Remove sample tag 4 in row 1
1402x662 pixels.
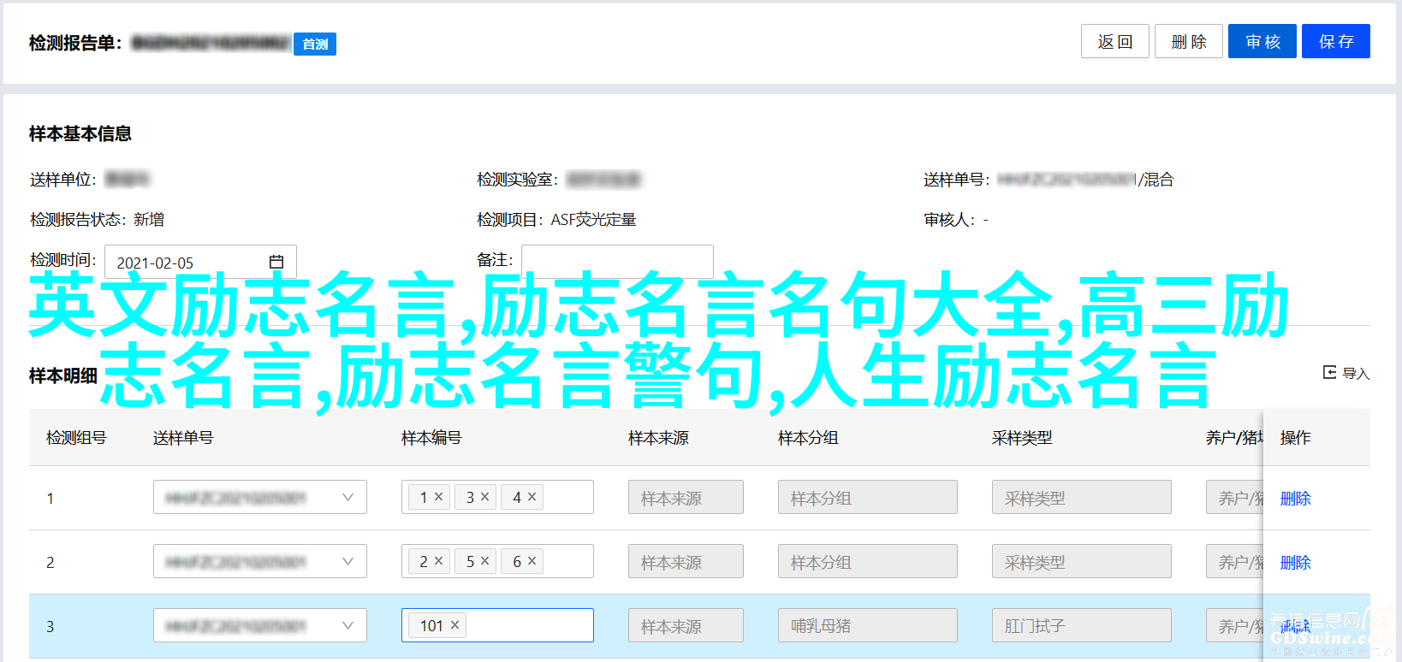coord(532,496)
